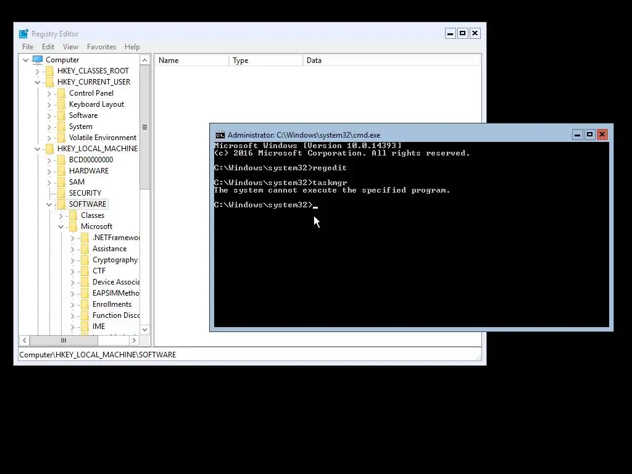Viewport: 632px width, 474px height.
Task: Click the SECURITY folder icon
Action: (x=61, y=193)
